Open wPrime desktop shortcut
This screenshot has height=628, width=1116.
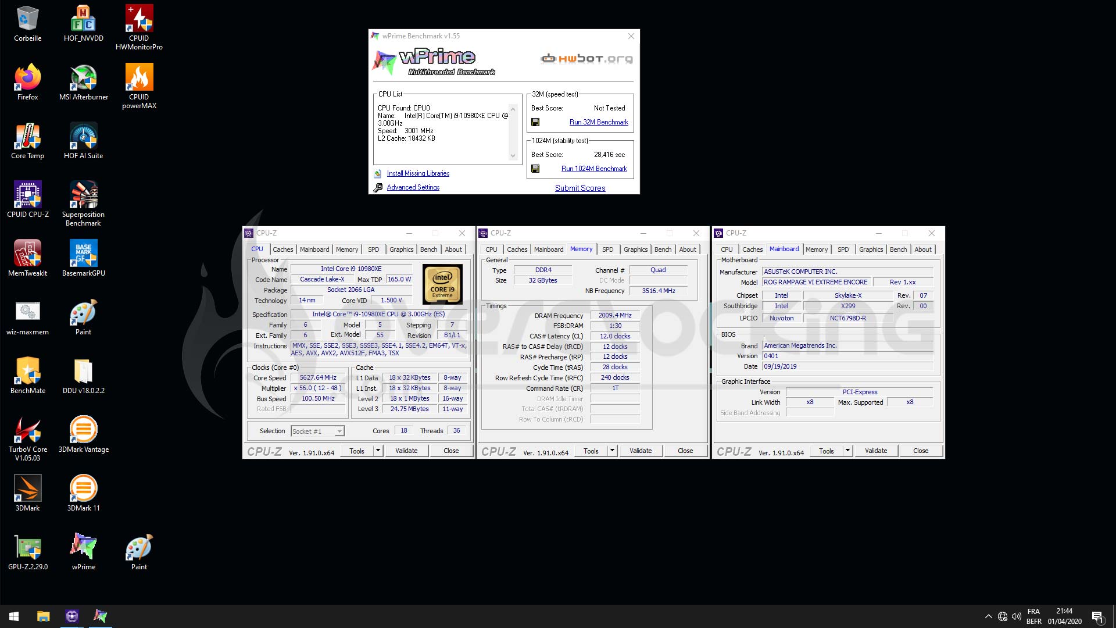coord(83,552)
